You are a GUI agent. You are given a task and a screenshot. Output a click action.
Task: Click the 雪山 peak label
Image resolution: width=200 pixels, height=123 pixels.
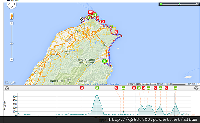[69, 80]
